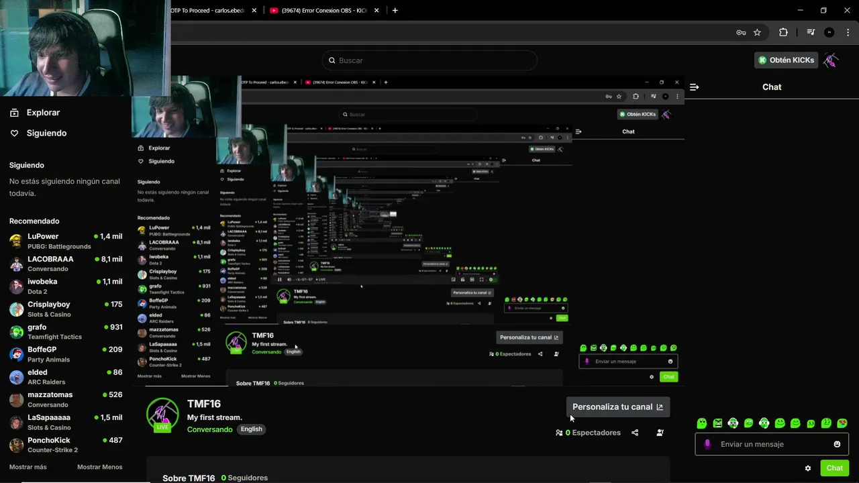Close the Error Conexion OBS tab
The image size is (859, 483).
click(x=376, y=10)
